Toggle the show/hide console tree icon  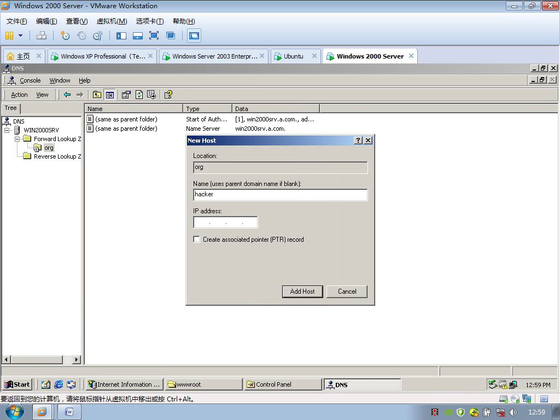(x=109, y=95)
